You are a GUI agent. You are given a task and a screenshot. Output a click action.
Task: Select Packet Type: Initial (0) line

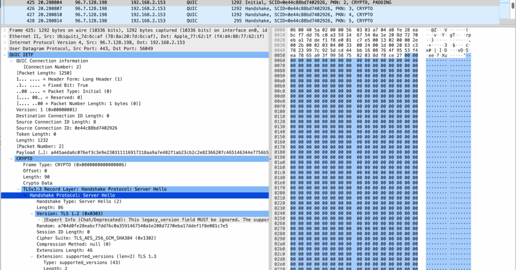[64, 92]
